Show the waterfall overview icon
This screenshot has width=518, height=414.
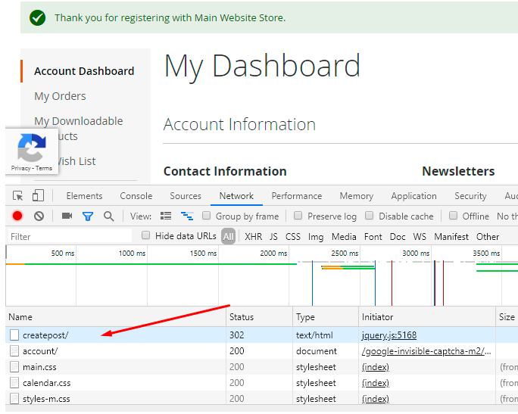[x=187, y=216]
